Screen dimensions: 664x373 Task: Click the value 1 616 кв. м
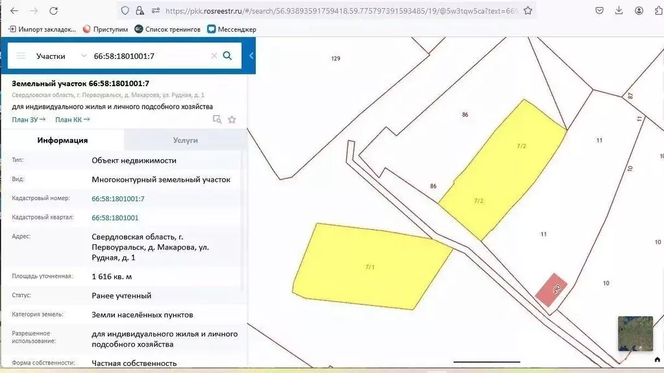coord(112,277)
